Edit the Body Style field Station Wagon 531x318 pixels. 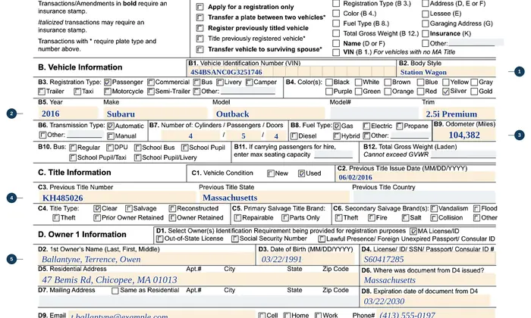click(446, 72)
